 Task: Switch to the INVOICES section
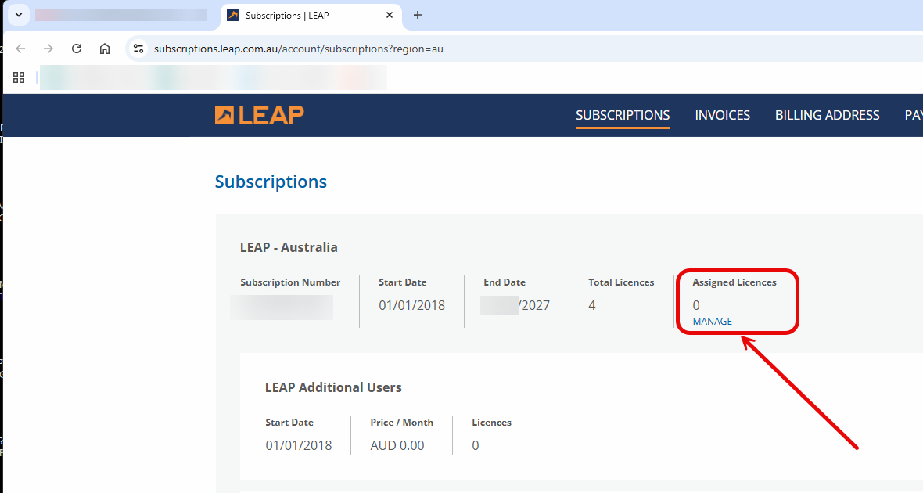point(722,114)
